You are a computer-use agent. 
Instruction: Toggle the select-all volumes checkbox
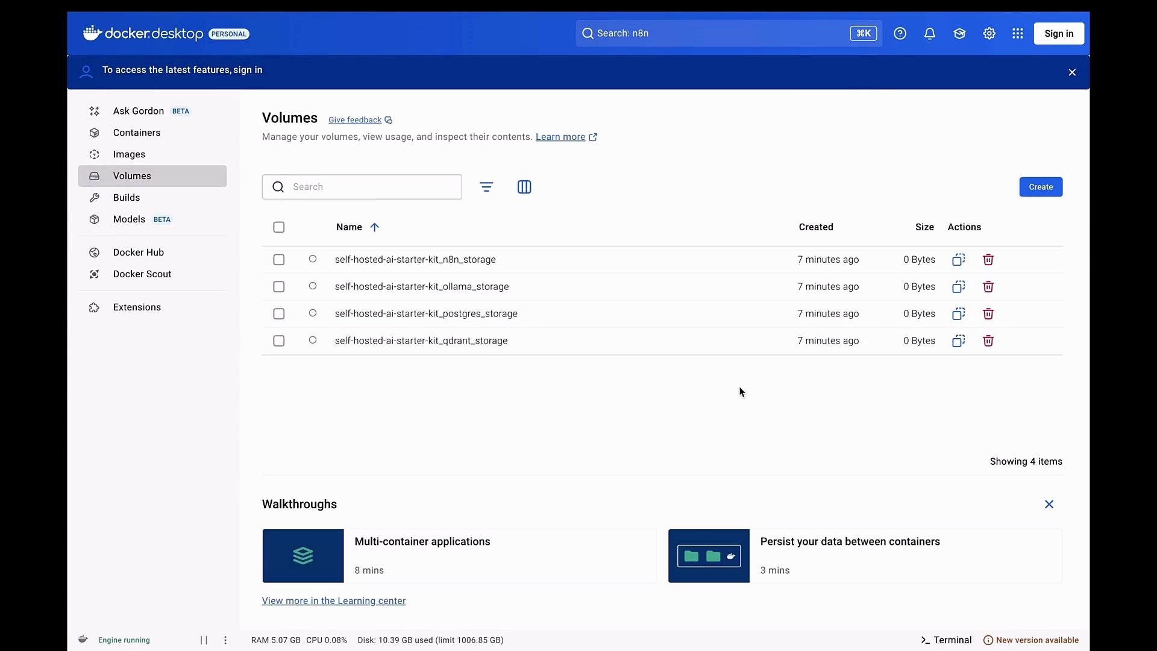[x=278, y=227]
